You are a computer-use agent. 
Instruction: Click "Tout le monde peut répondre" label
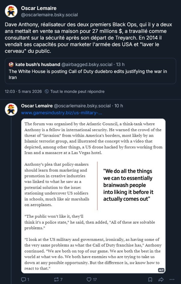77,91
